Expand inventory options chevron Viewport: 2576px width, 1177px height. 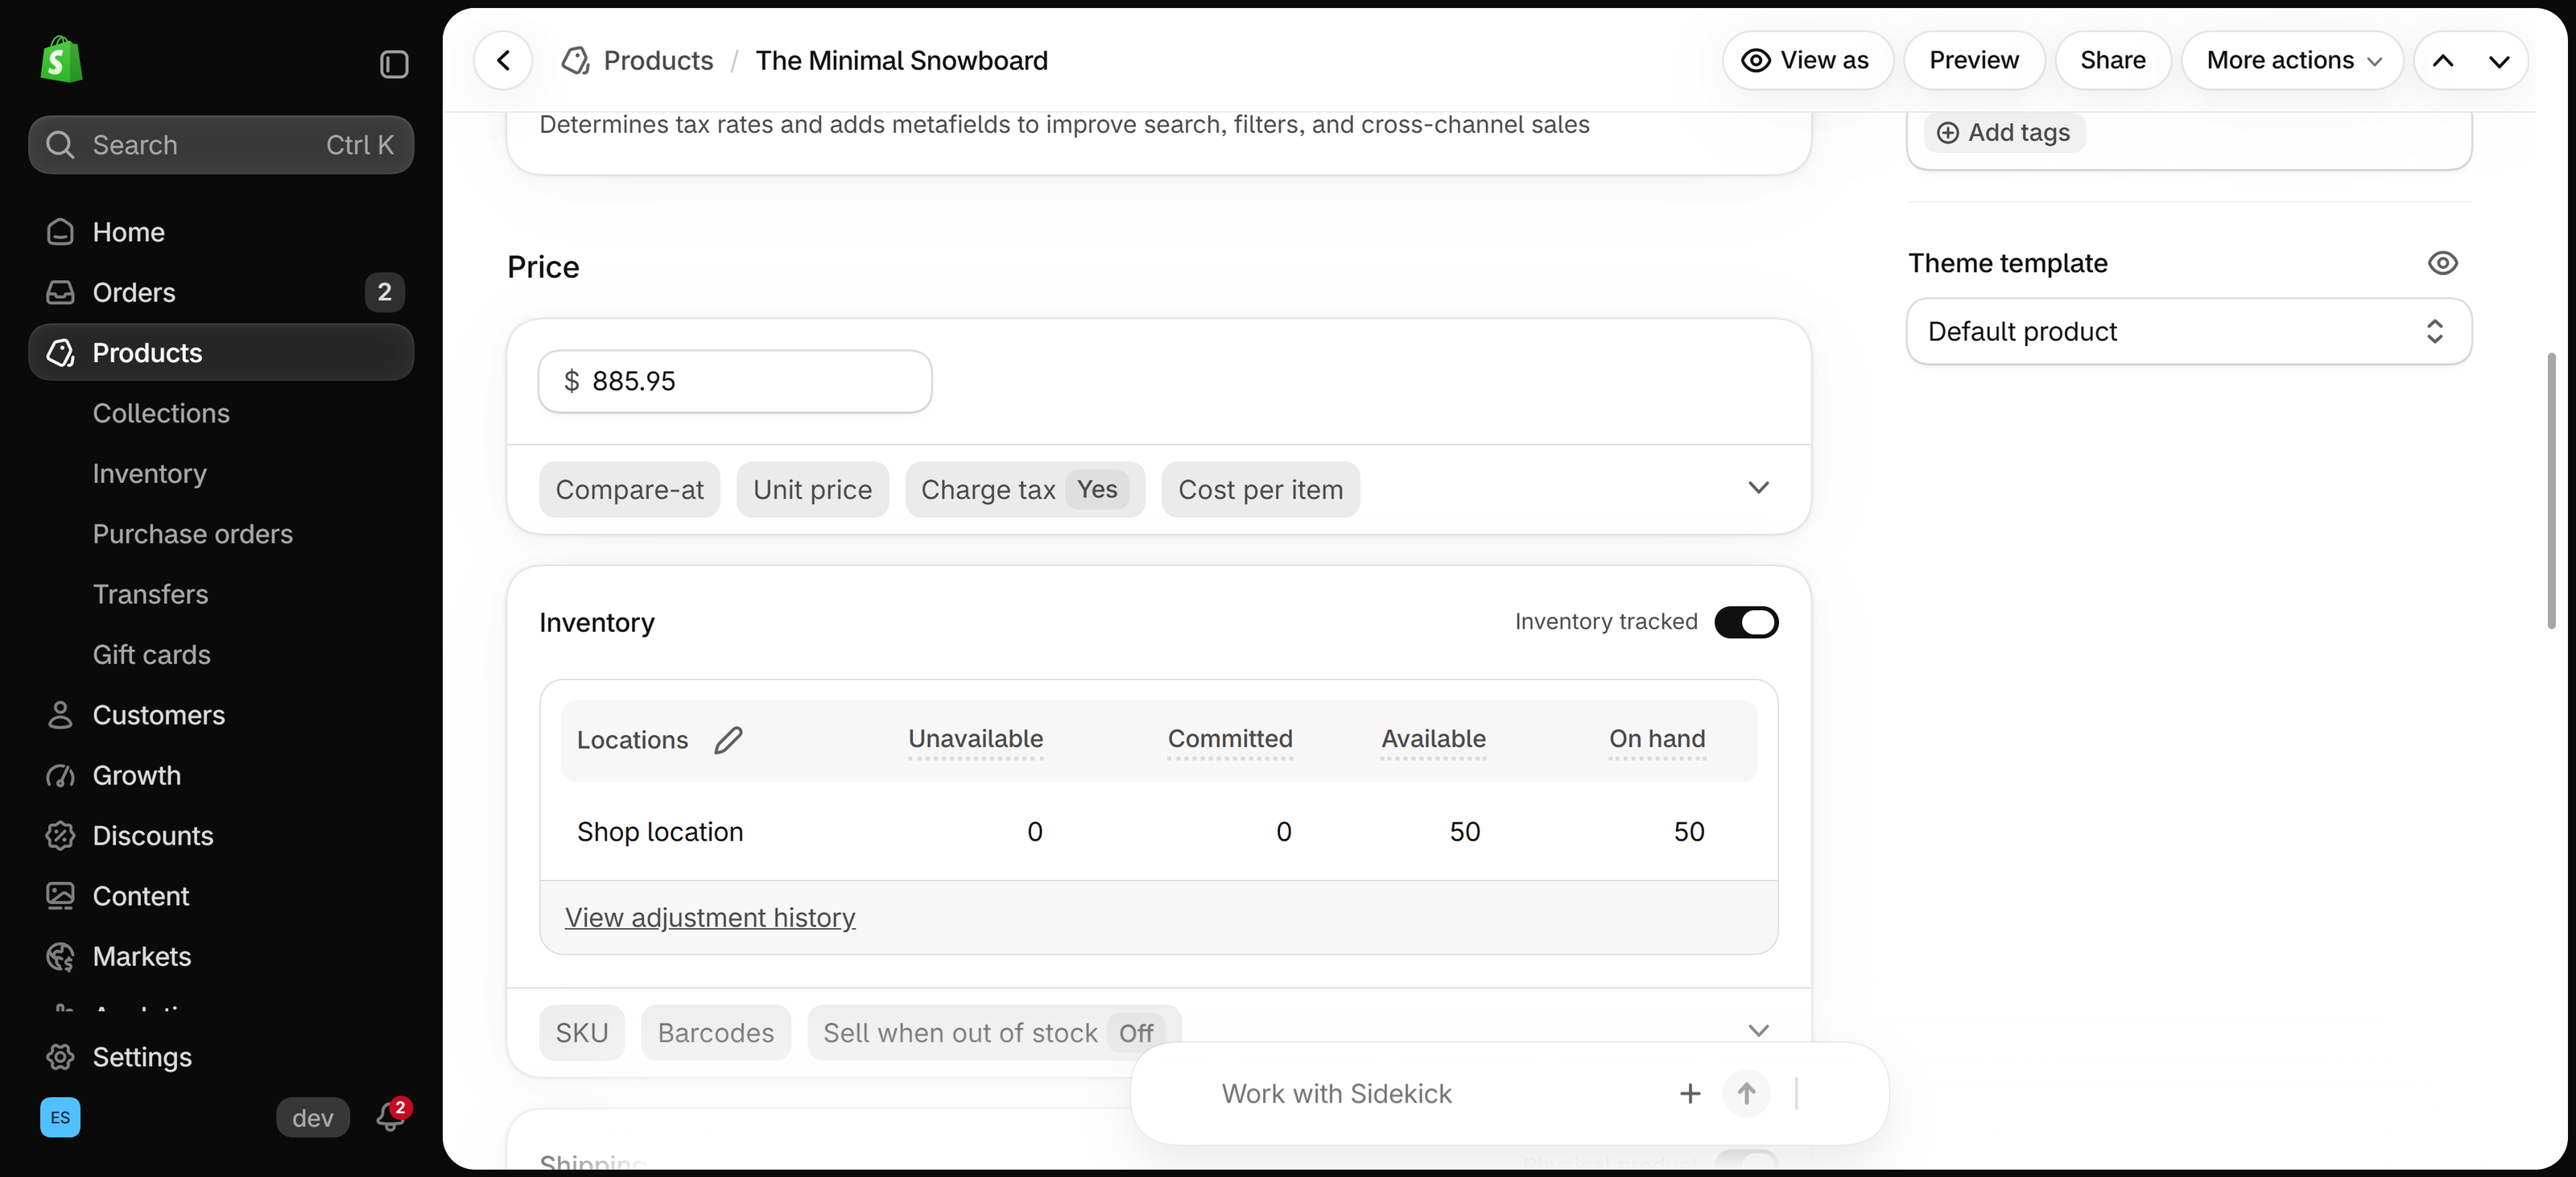coord(1758,1031)
